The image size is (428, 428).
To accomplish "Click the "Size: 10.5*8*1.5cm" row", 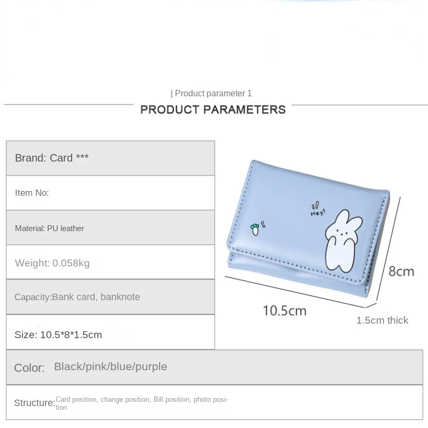I will [110, 334].
